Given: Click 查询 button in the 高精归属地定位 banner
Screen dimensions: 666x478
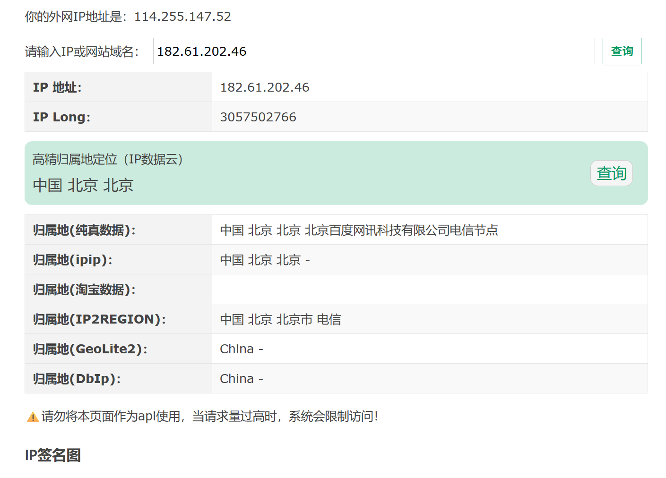Looking at the screenshot, I should [x=611, y=173].
